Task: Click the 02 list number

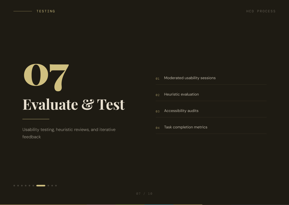Action: point(158,95)
